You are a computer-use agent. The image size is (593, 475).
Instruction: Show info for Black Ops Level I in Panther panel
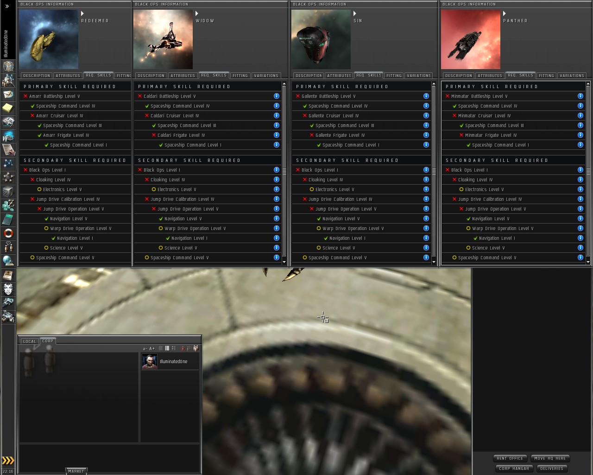click(x=580, y=170)
